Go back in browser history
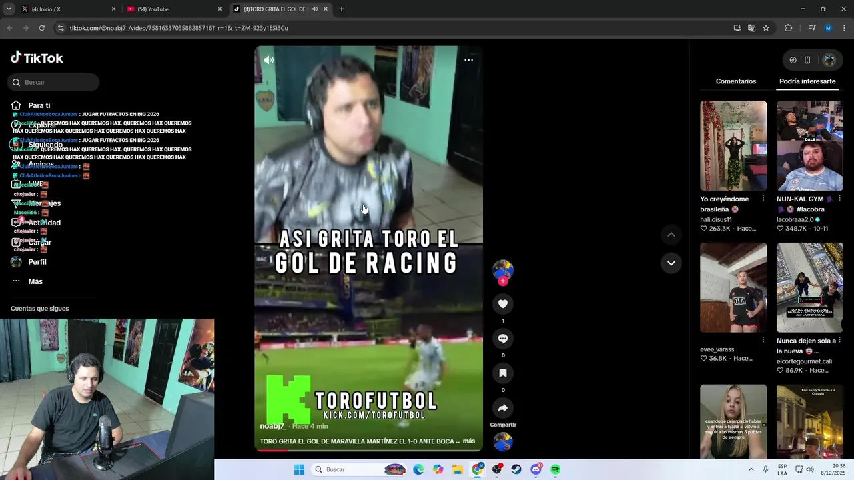The height and width of the screenshot is (480, 854). 9,28
